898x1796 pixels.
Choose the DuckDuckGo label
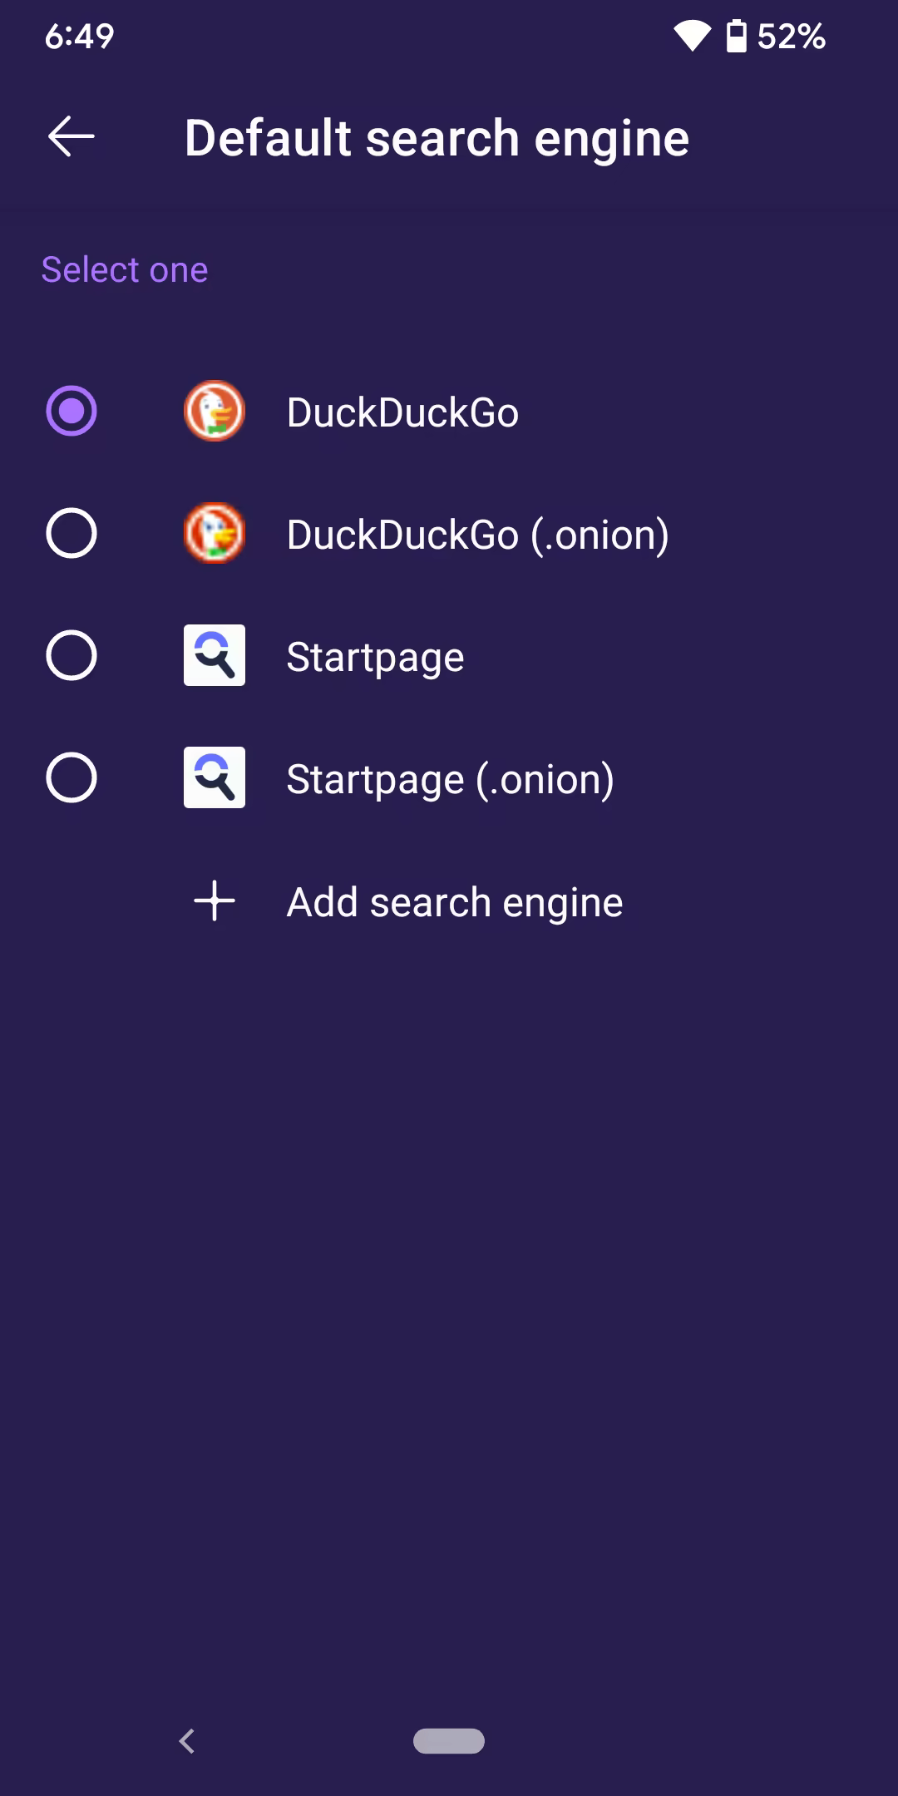402,412
